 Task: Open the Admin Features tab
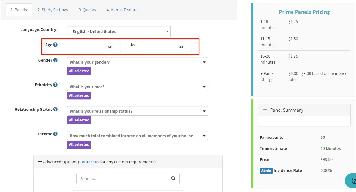click(x=123, y=10)
